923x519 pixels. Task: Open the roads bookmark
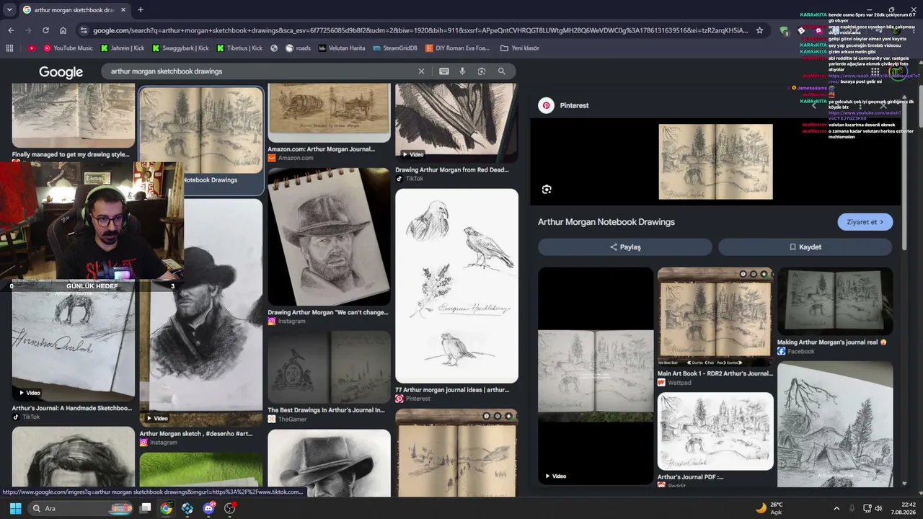pyautogui.click(x=298, y=48)
